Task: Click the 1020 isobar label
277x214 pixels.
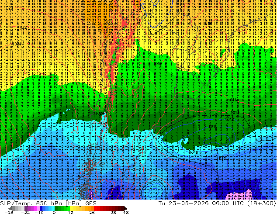Action: 8,8
